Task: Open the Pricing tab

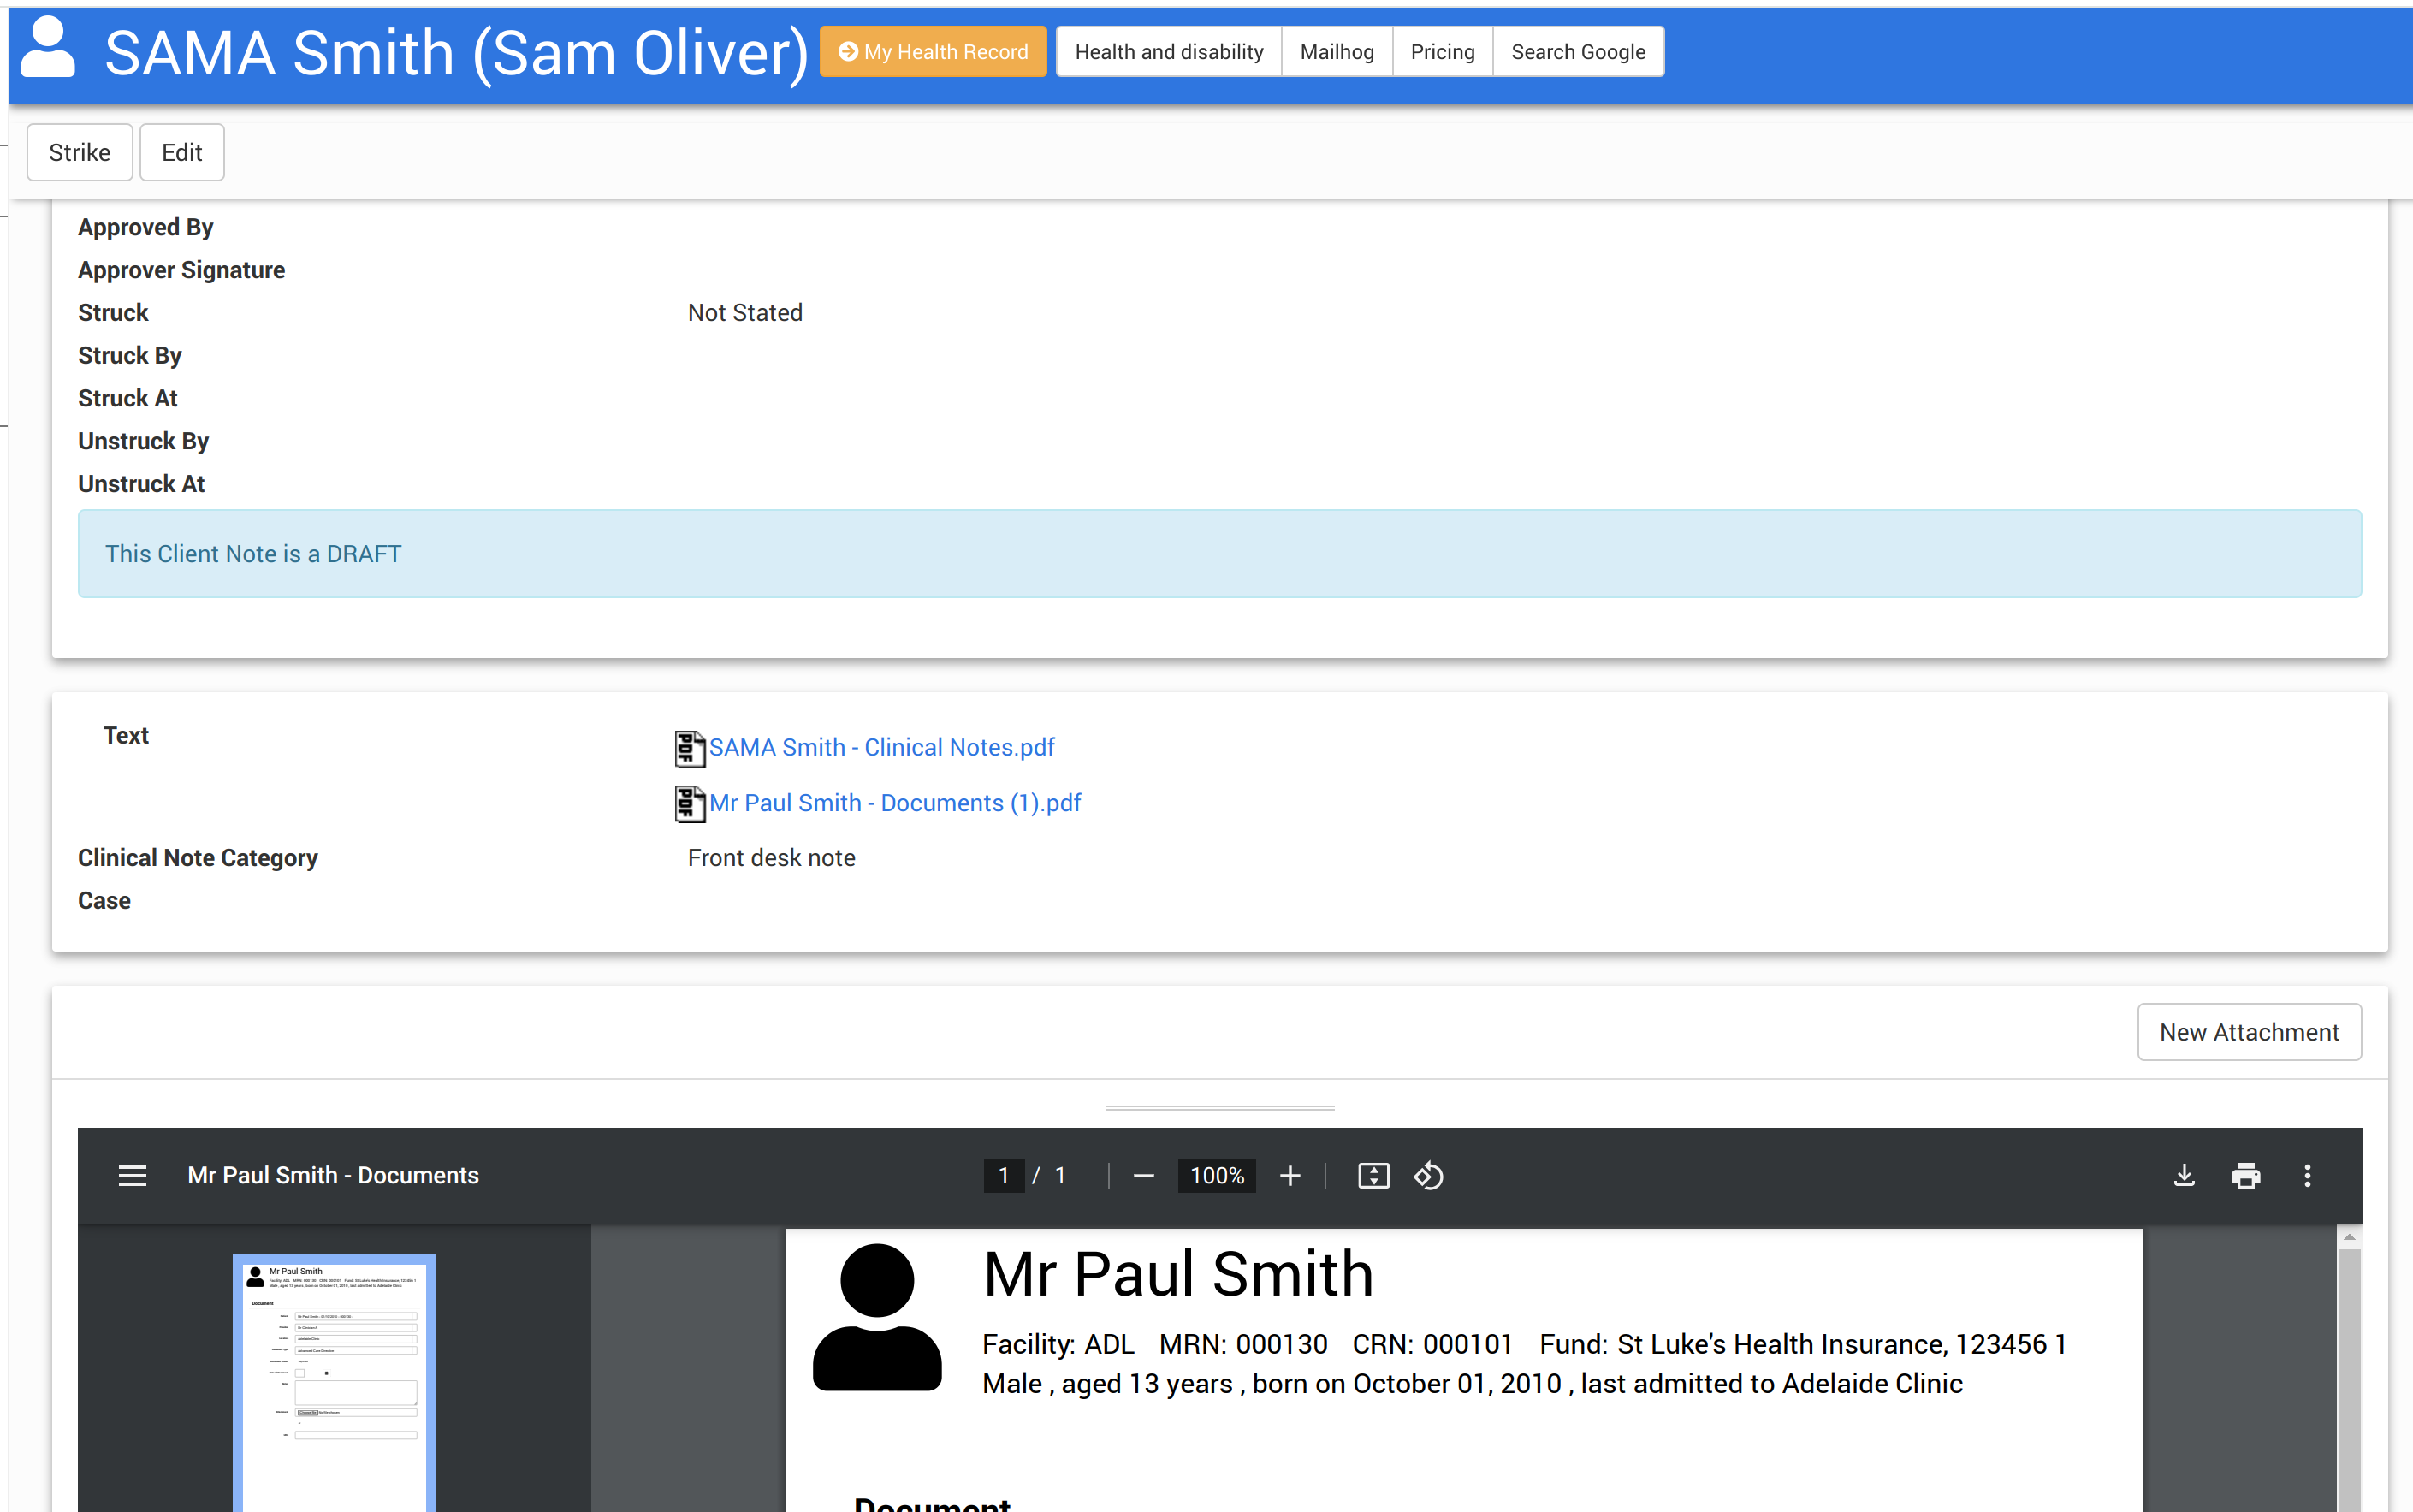Action: tap(1442, 52)
